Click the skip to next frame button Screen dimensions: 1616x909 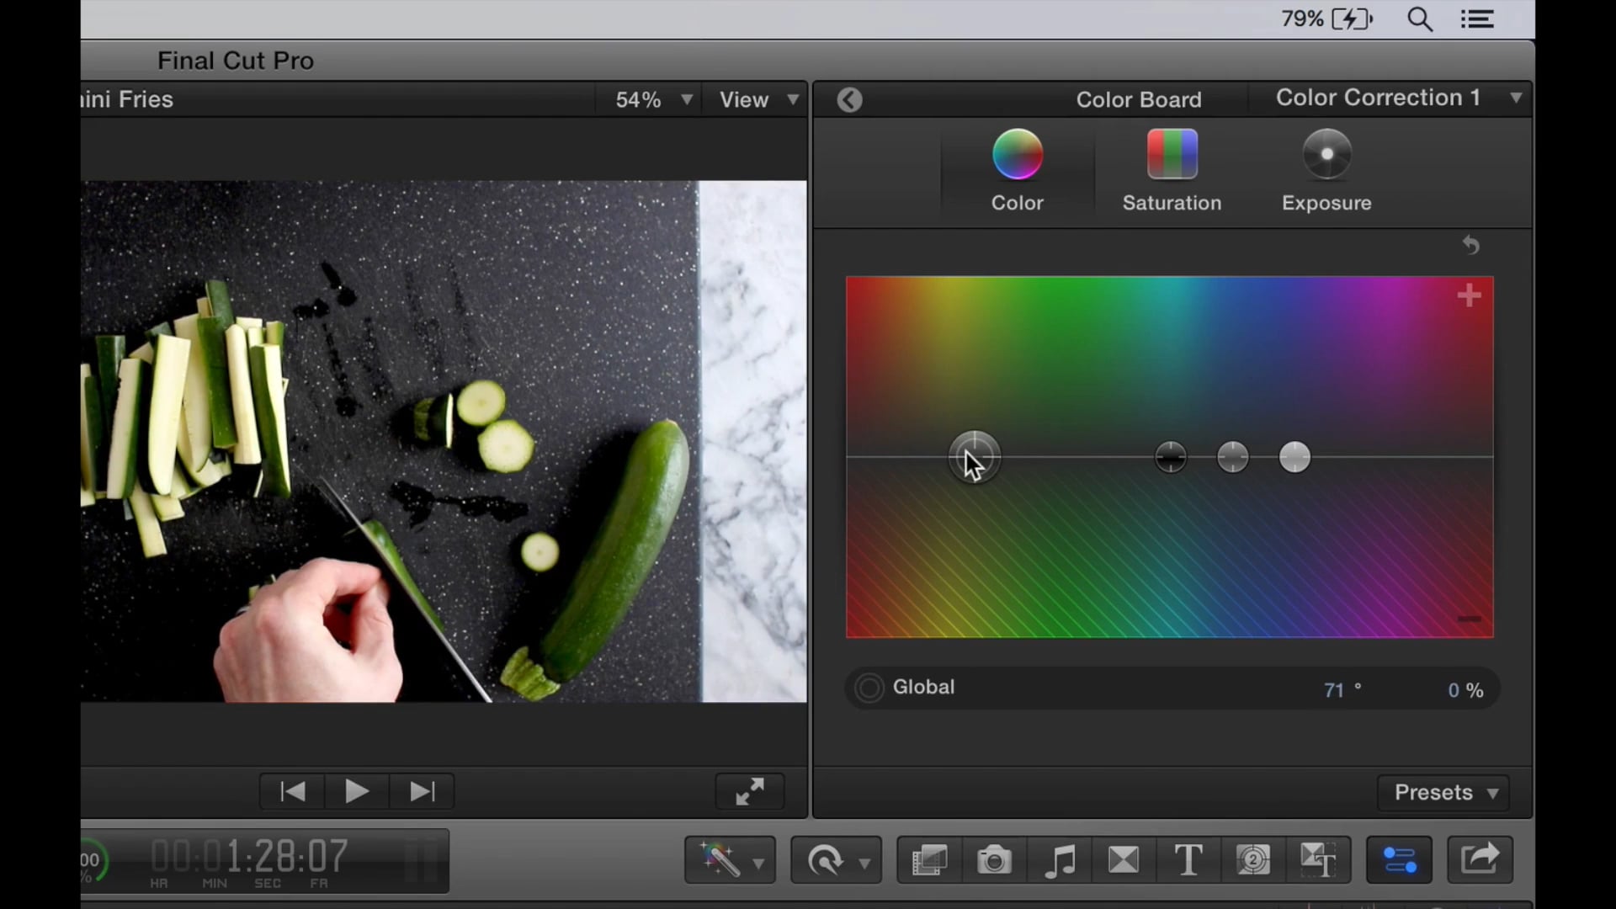pos(422,790)
